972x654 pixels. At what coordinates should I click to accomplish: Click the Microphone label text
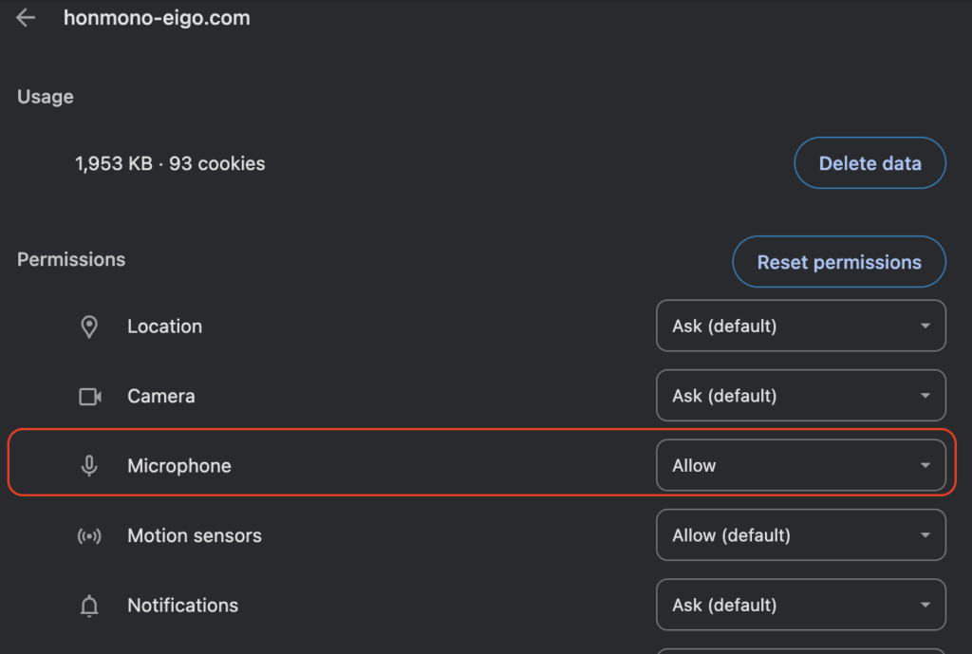[x=179, y=466]
